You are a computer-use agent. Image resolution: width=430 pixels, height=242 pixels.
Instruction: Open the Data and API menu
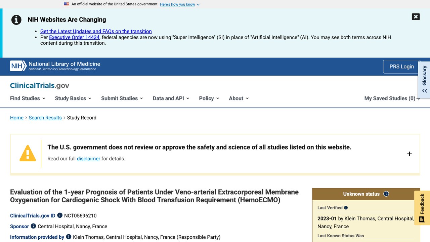coord(171,98)
